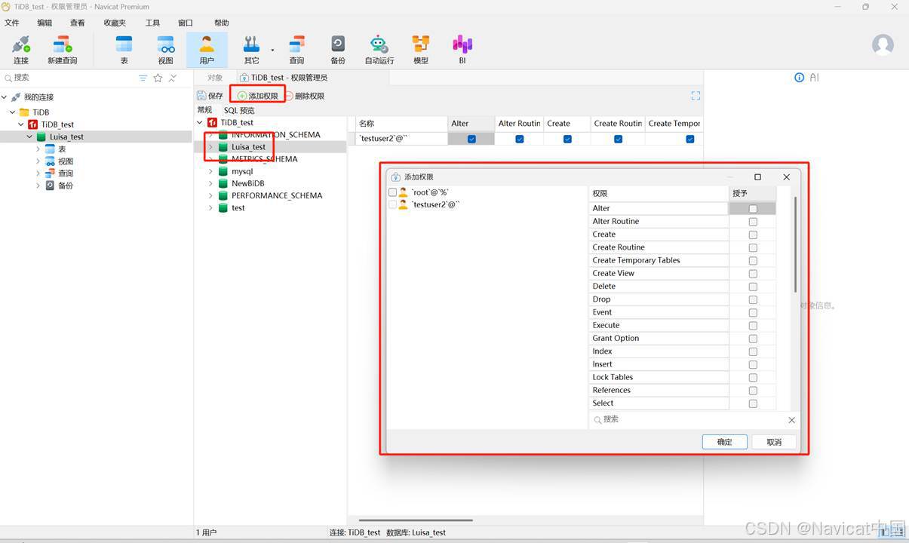Image resolution: width=909 pixels, height=543 pixels.
Task: Toggle the full-screen icon in privilege manager
Action: [696, 96]
